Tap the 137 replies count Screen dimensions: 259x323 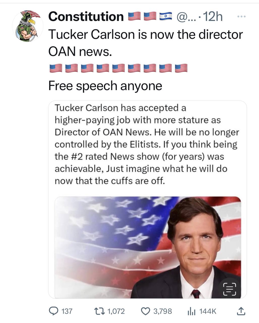click(67, 311)
